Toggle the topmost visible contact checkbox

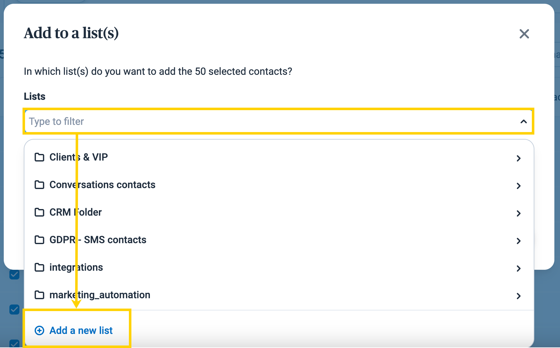coord(14,275)
